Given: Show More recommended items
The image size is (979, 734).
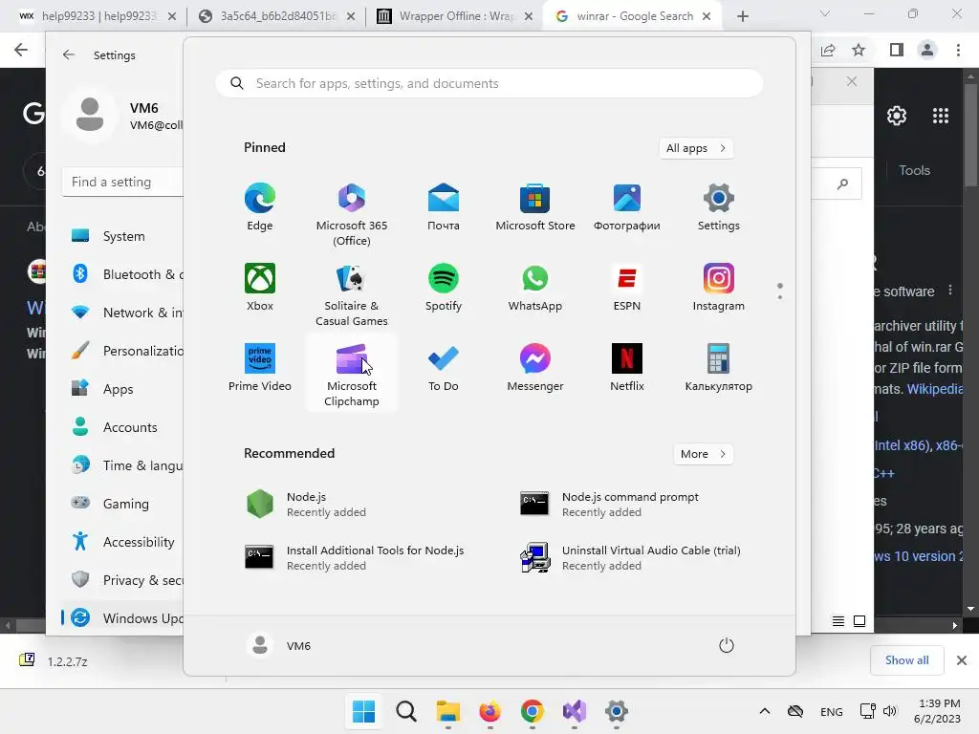Looking at the screenshot, I should [703, 454].
